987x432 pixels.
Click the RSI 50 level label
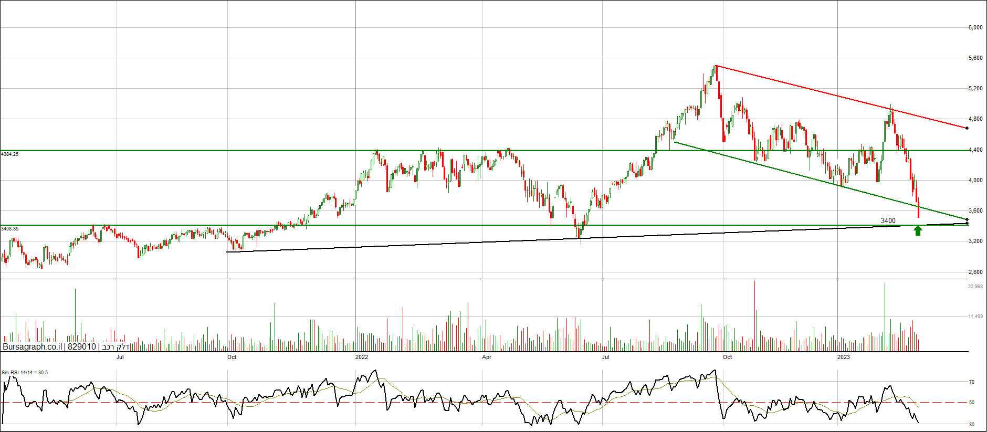click(x=972, y=403)
